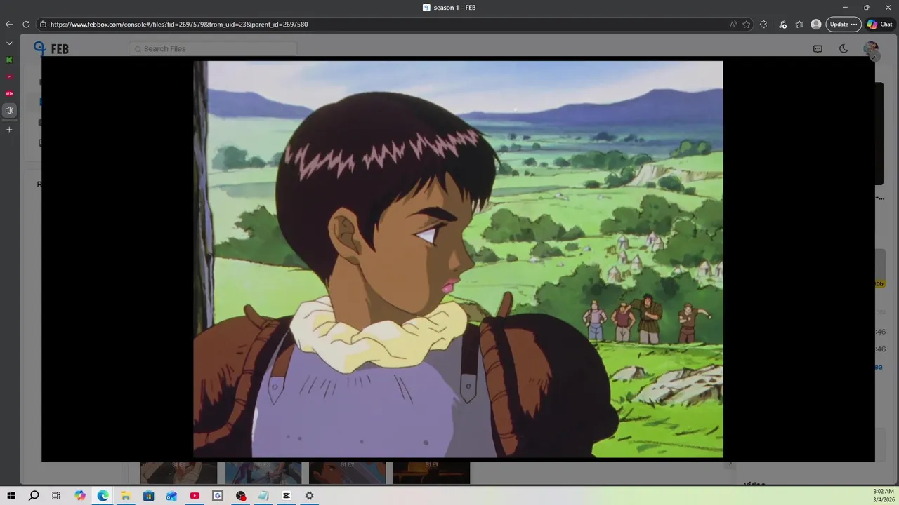Open the Windows Start menu
The image size is (899, 505).
tap(11, 496)
